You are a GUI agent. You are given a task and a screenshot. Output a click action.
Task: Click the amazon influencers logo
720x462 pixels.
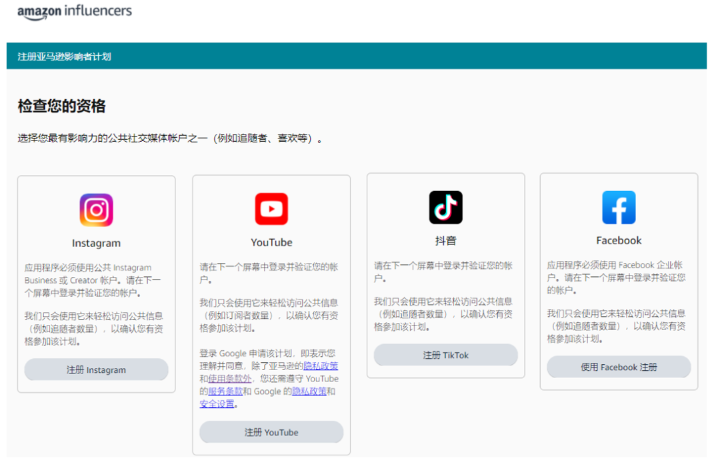[x=73, y=11]
